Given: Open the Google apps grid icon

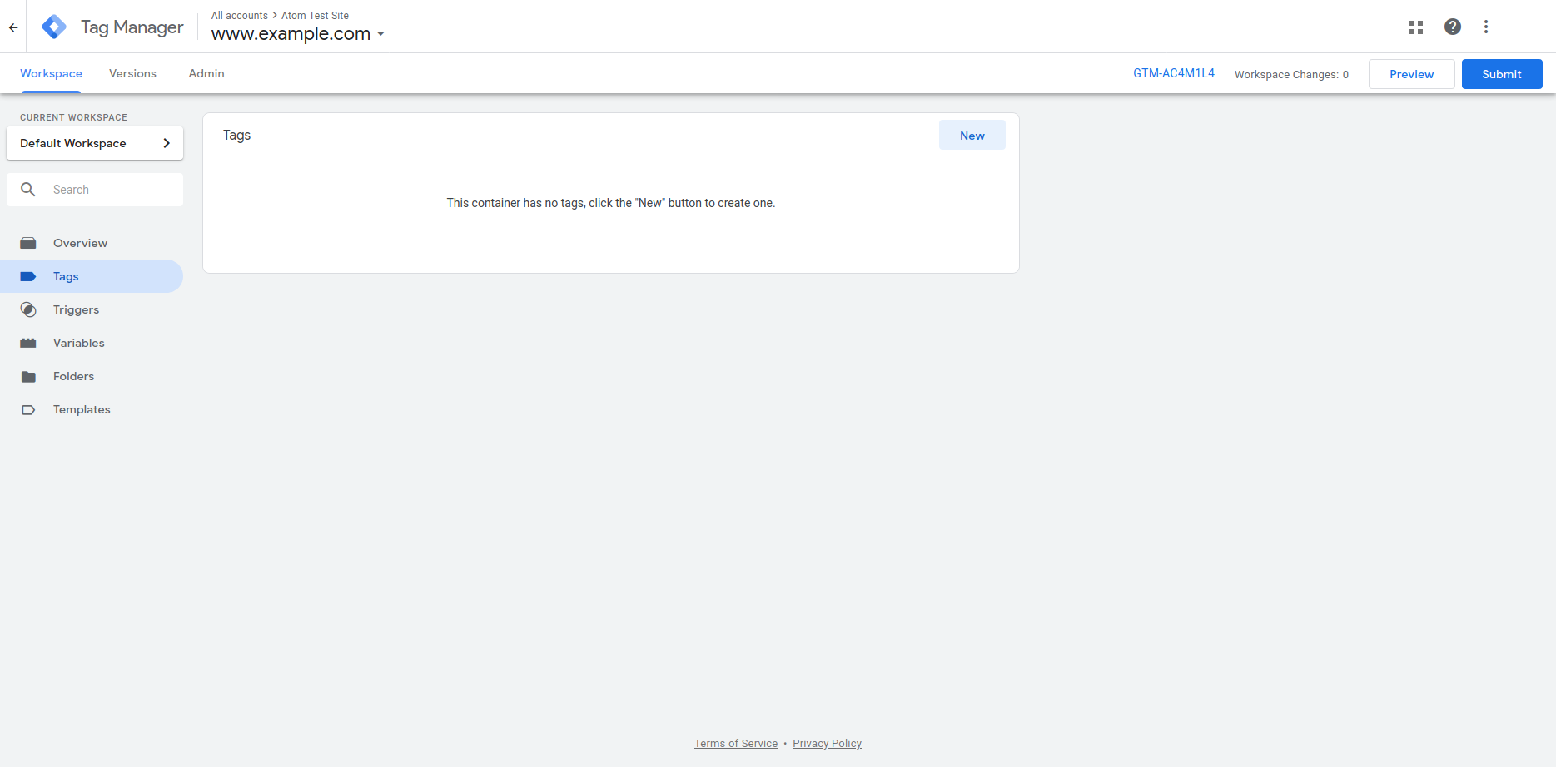Looking at the screenshot, I should click(1415, 27).
